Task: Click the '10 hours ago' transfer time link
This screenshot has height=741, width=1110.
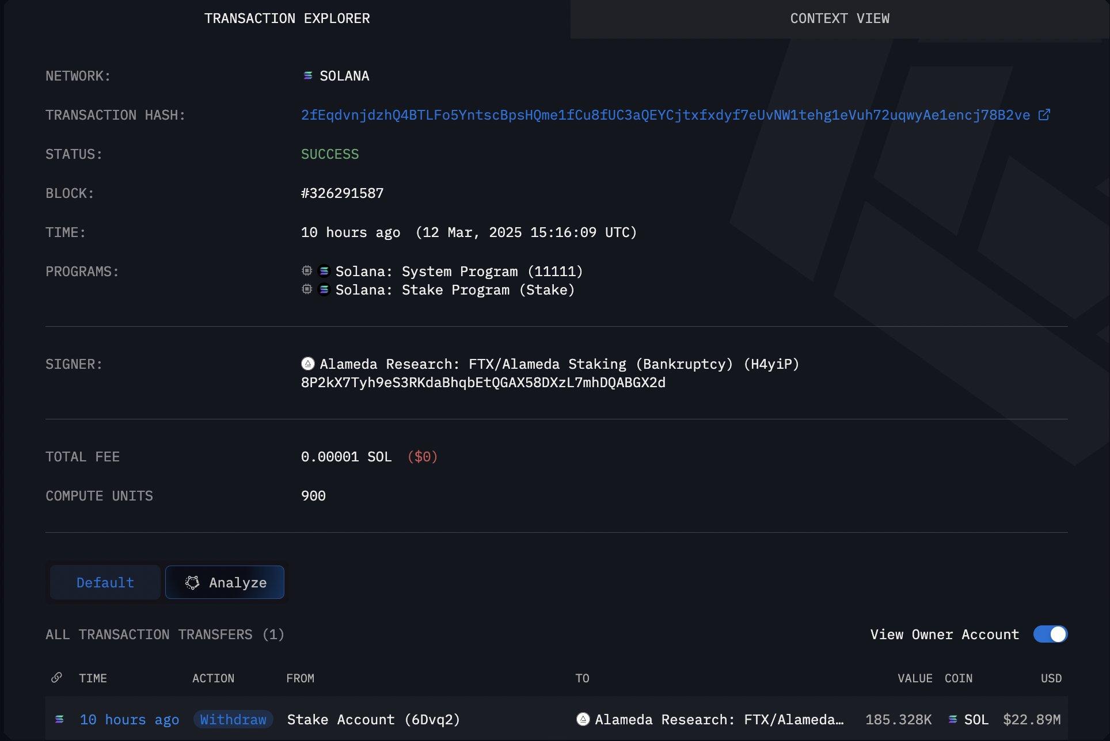Action: coord(130,720)
